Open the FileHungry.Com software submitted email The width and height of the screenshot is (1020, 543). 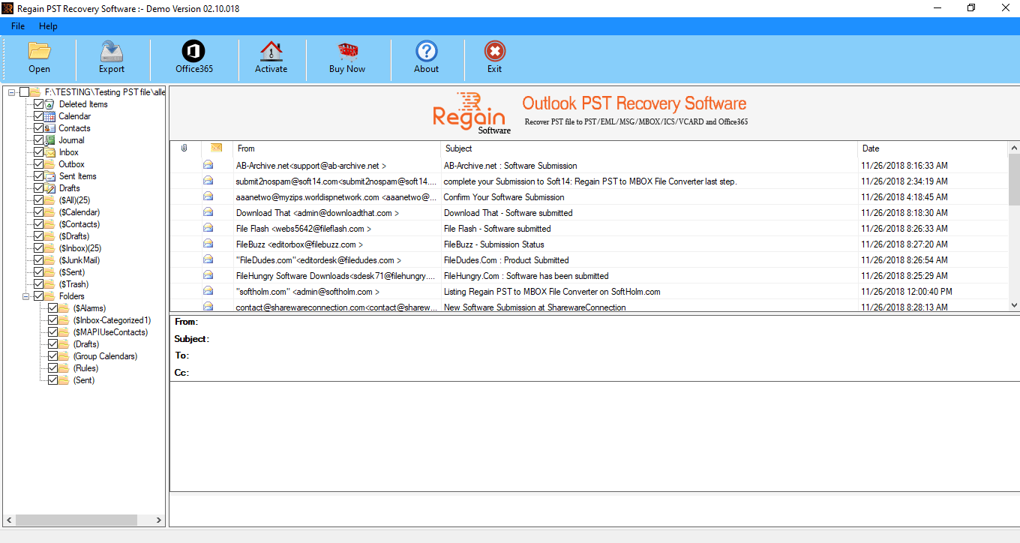(589, 275)
